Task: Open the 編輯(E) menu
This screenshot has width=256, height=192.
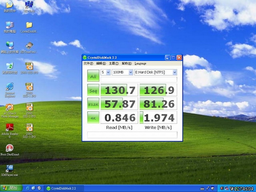Action: [101, 63]
